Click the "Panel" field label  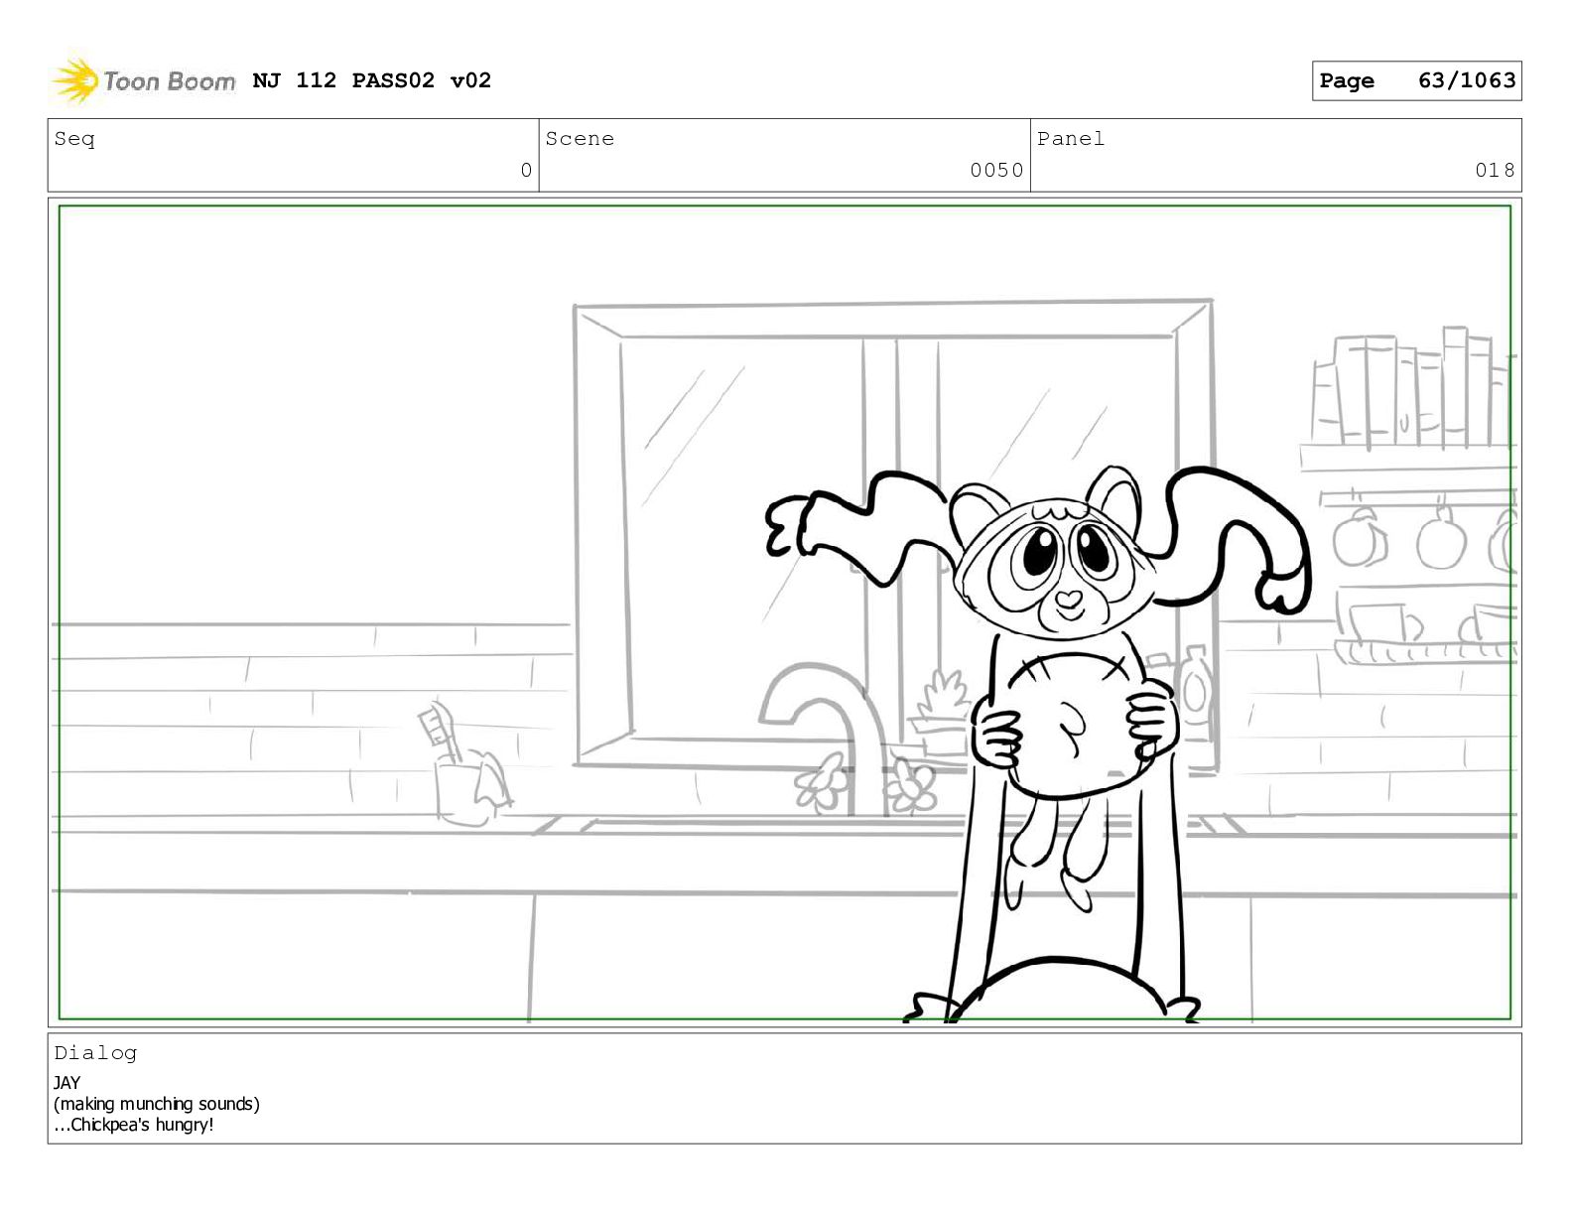point(1071,139)
